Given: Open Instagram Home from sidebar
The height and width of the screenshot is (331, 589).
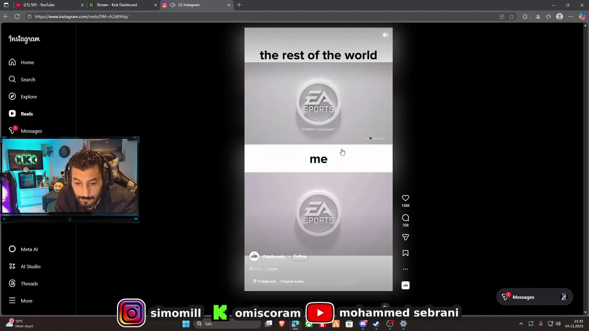Looking at the screenshot, I should pos(21,62).
